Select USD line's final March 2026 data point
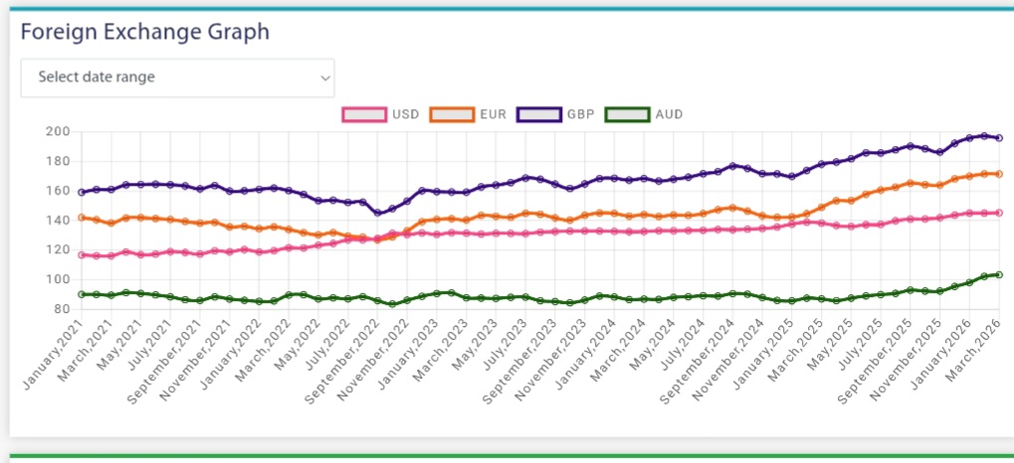1014x463 pixels. click(x=999, y=213)
